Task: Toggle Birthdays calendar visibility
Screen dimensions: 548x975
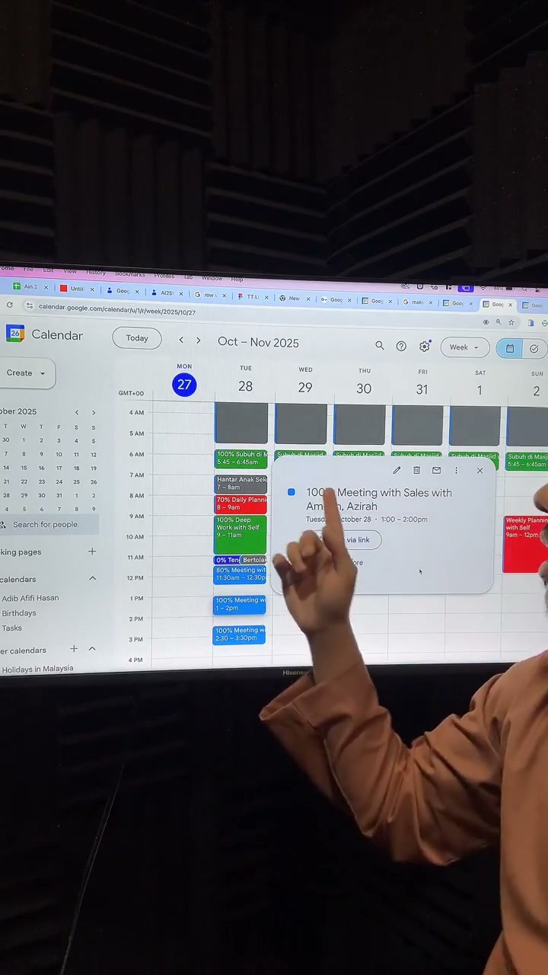Action: pyautogui.click(x=18, y=613)
